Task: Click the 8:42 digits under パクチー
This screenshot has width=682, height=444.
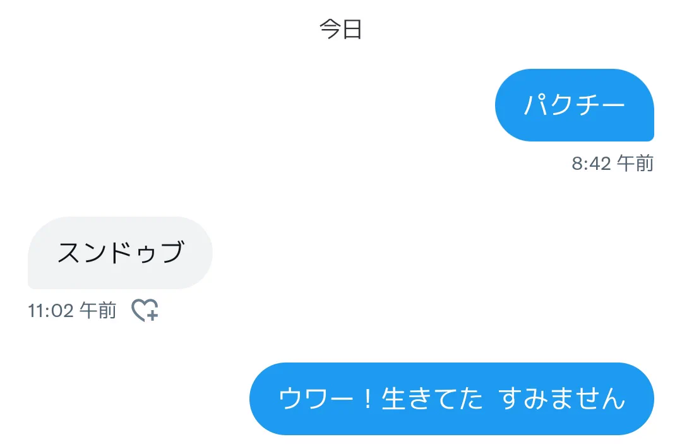Action: 592,164
